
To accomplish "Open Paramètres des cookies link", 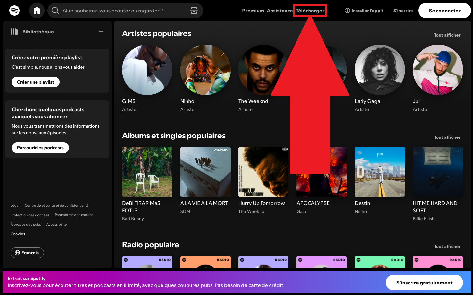I will (x=74, y=215).
